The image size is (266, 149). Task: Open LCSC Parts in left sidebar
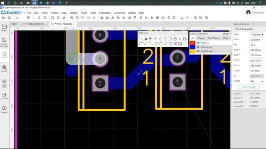4,84
